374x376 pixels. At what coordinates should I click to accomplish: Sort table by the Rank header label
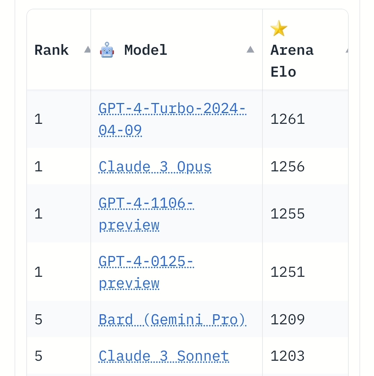click(52, 50)
